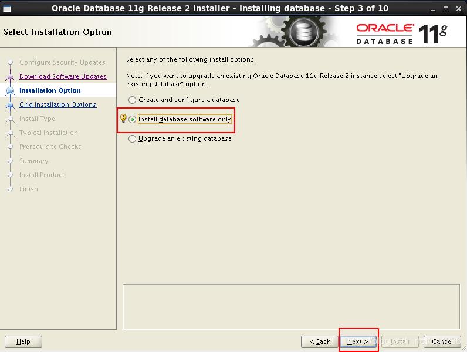Screen dimensions: 467x352
Task: Click the Installation Option step marker icon
Action: point(10,90)
